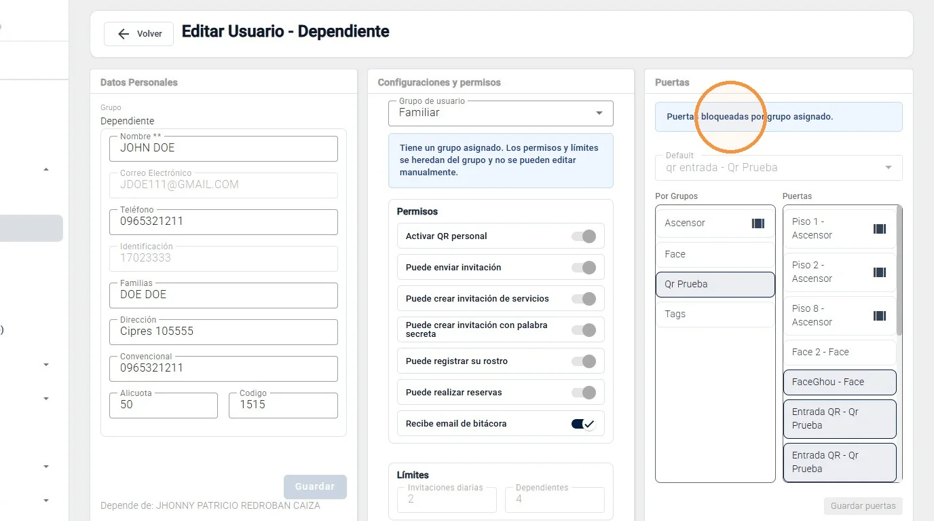Go back with the Volver button
Screen dimensions: 934x521
pyautogui.click(x=138, y=34)
